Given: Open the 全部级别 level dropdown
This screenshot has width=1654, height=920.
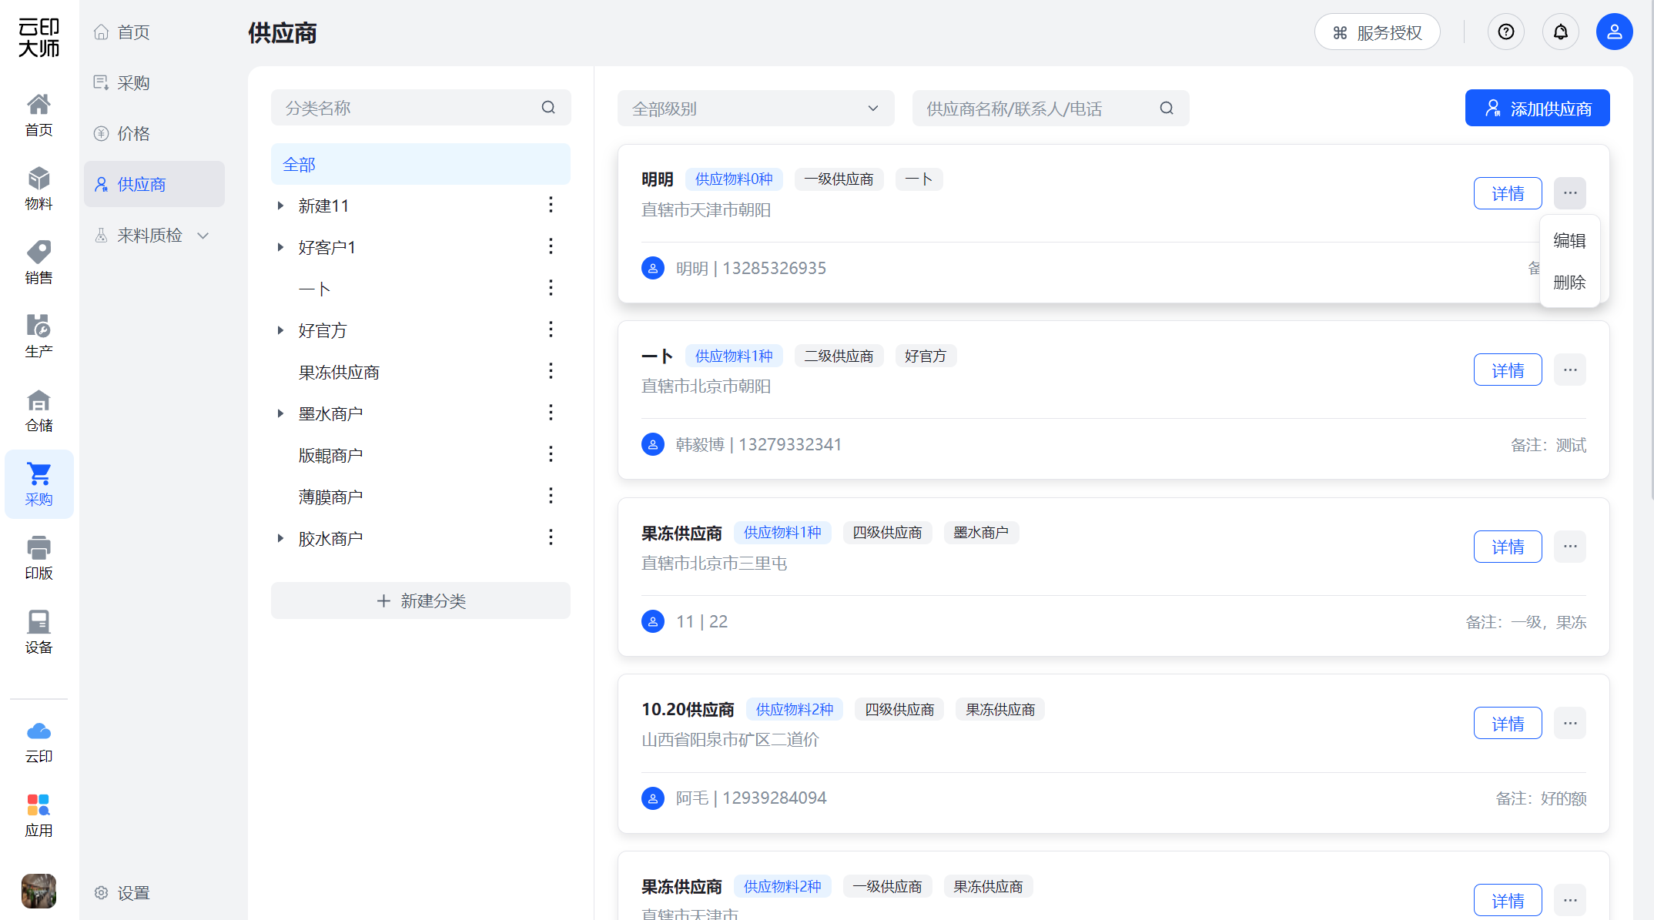Looking at the screenshot, I should [755, 109].
